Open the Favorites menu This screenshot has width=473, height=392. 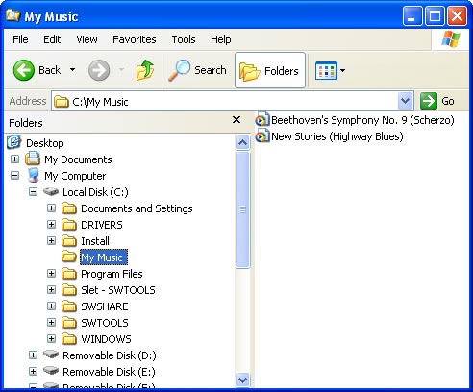[x=135, y=39]
